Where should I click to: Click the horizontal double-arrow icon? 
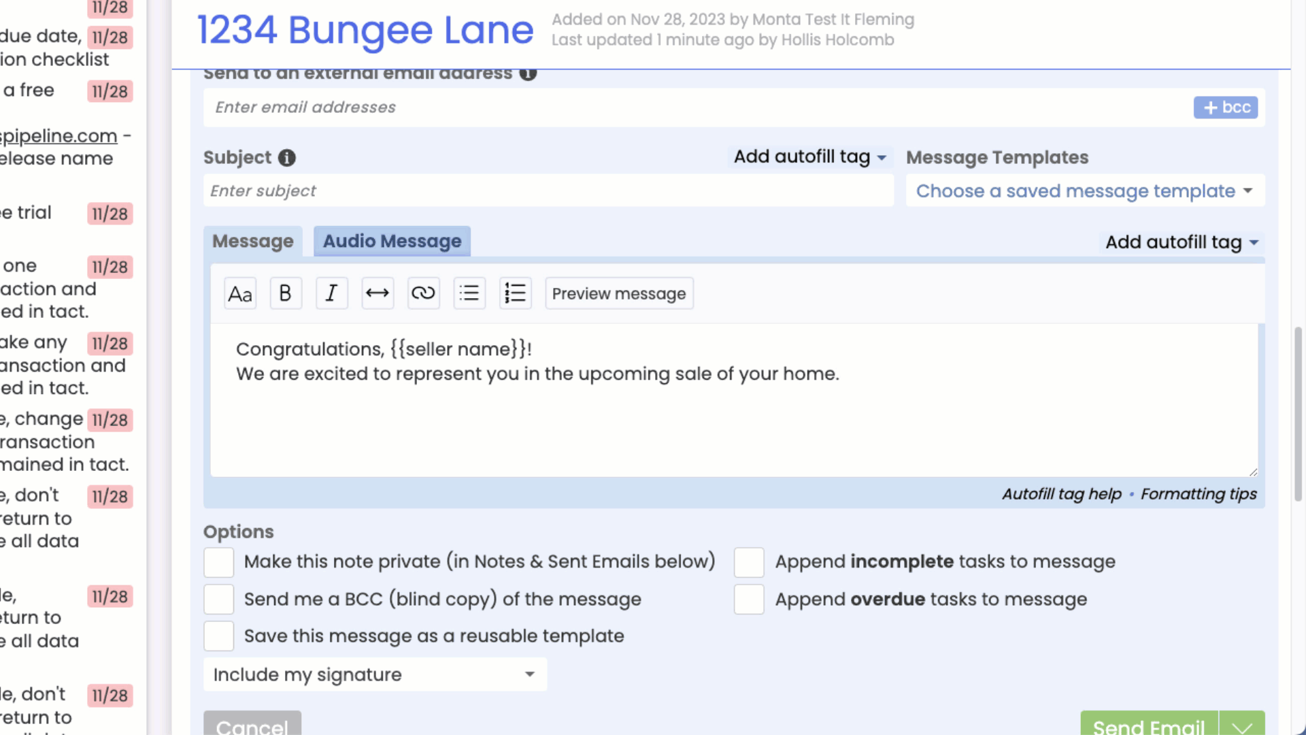point(378,294)
